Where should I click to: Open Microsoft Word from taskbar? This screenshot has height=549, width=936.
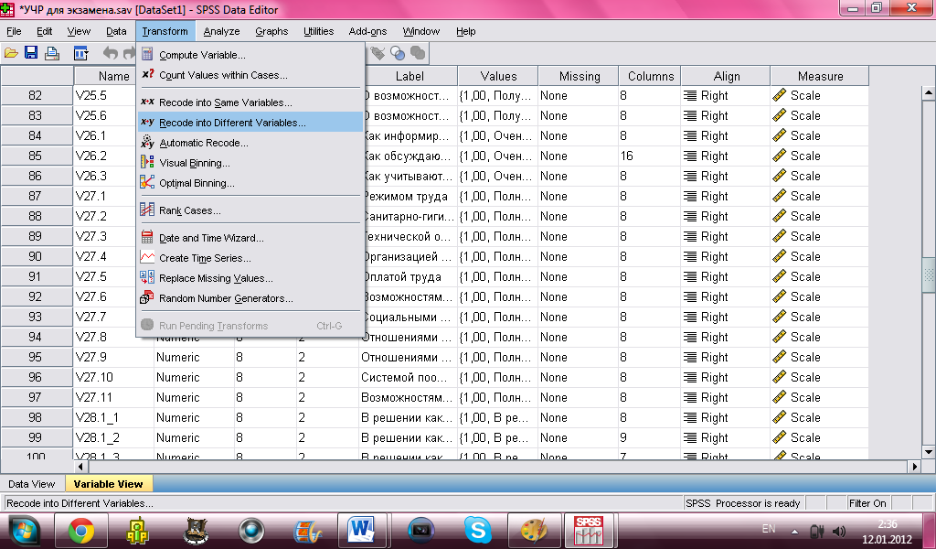click(x=362, y=531)
